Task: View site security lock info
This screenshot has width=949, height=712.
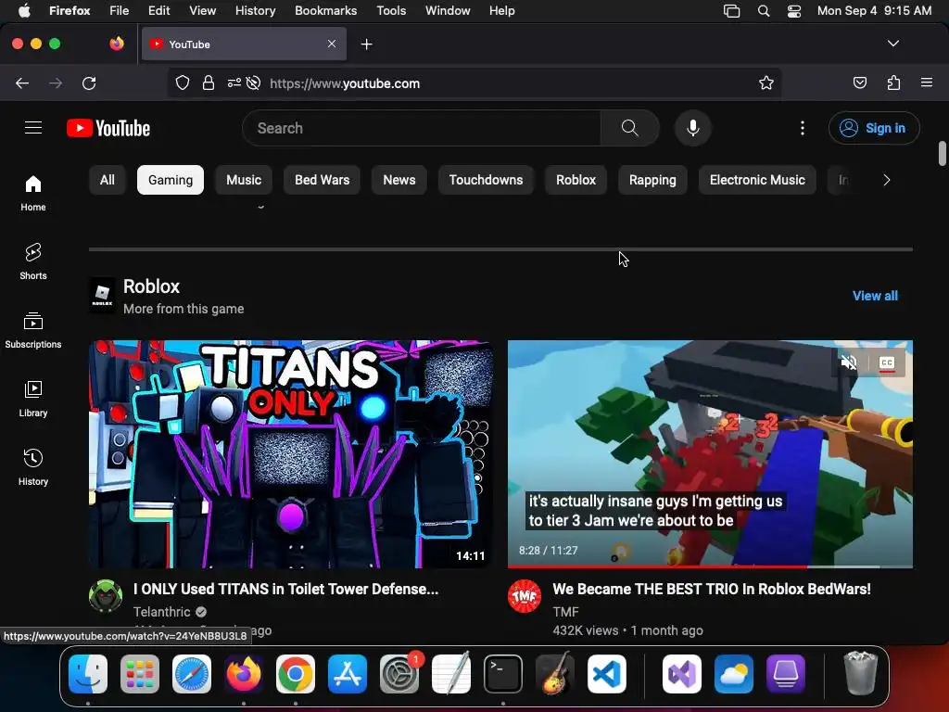Action: [x=209, y=83]
